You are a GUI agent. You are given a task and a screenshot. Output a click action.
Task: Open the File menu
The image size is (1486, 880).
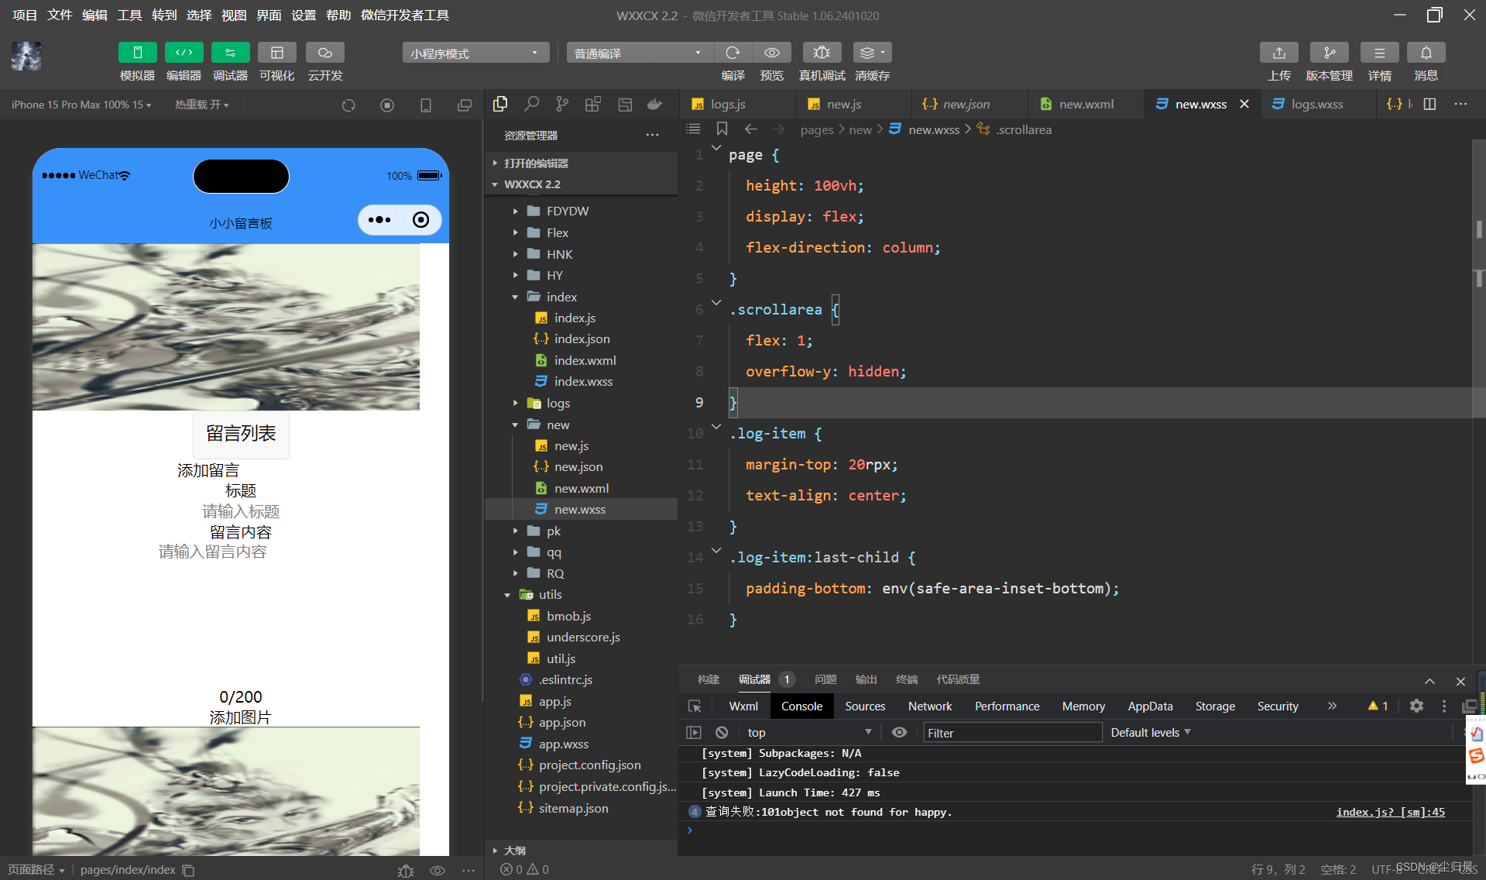pos(60,15)
